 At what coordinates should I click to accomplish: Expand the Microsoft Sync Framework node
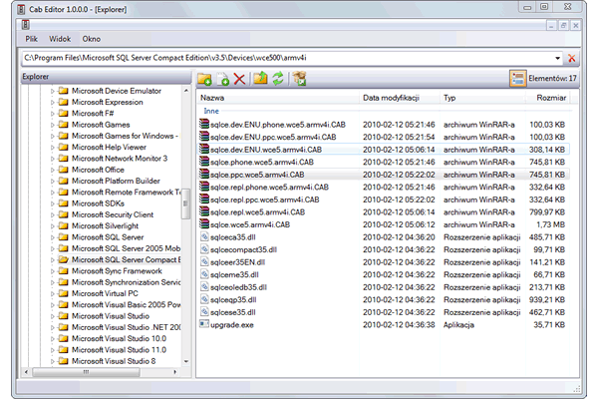pyautogui.click(x=53, y=271)
